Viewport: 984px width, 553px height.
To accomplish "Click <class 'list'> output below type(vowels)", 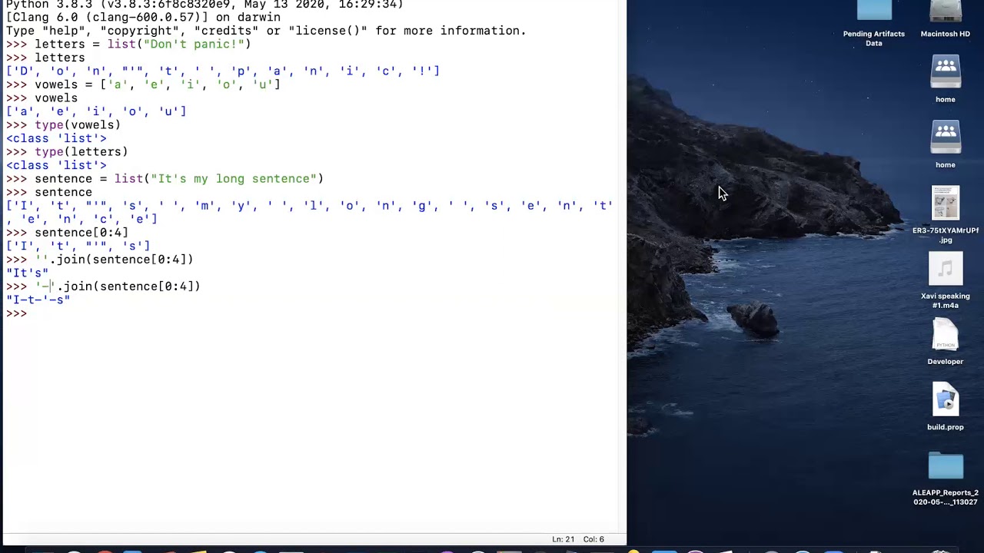I will (x=56, y=138).
